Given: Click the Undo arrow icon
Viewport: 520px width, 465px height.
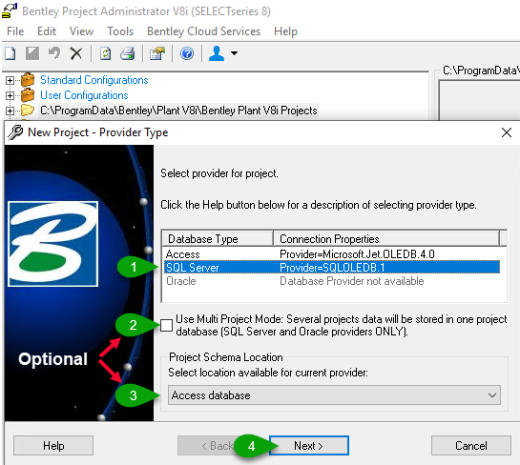Looking at the screenshot, I should click(54, 53).
